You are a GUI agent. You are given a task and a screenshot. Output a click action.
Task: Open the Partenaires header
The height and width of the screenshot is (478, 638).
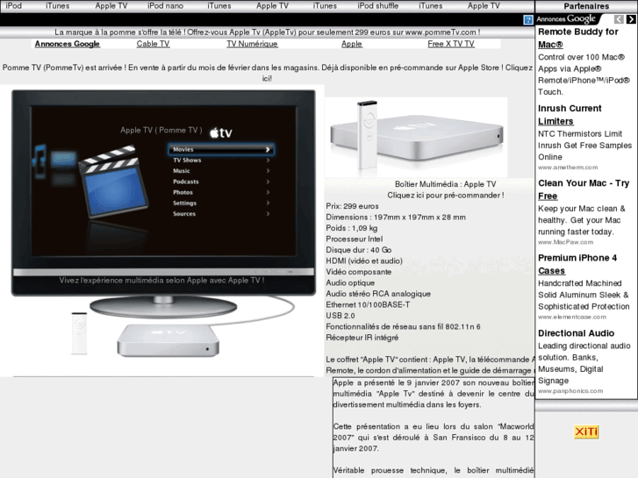[586, 6]
